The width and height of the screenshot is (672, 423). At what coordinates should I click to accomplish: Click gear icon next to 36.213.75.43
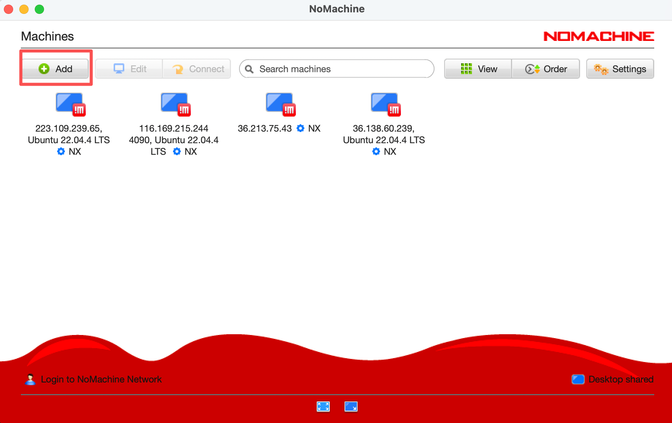[300, 128]
